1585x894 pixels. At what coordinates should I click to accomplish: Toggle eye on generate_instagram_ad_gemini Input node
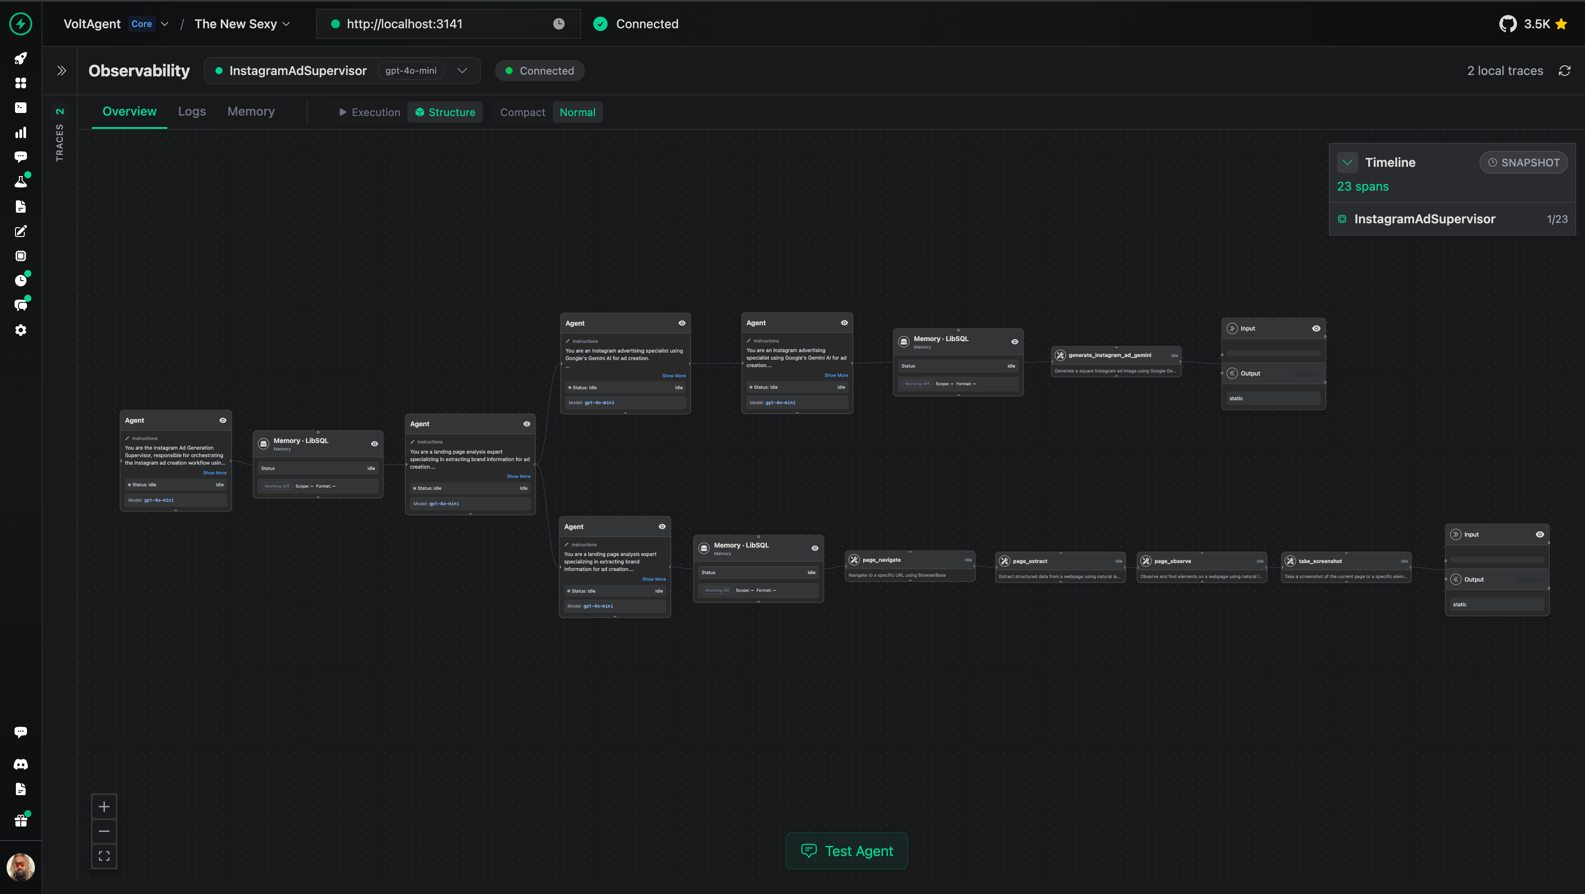click(x=1316, y=328)
